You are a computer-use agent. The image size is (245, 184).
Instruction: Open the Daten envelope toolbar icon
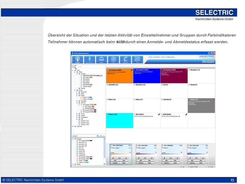click(101, 60)
